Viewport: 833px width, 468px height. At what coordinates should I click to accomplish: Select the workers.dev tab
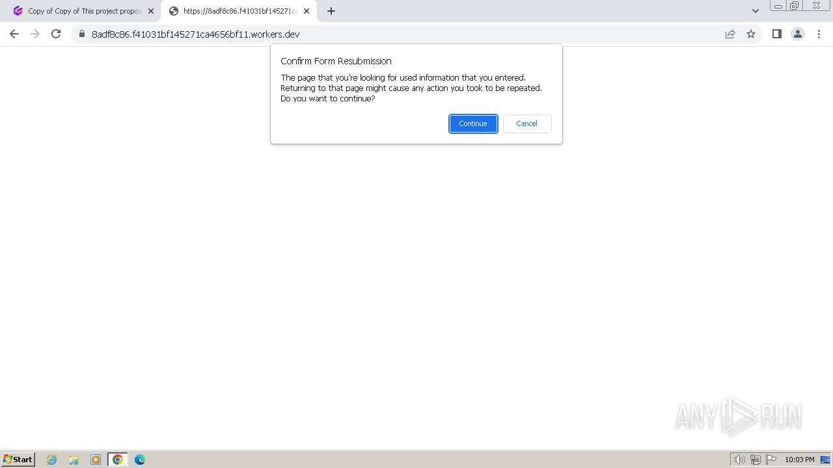(x=238, y=11)
